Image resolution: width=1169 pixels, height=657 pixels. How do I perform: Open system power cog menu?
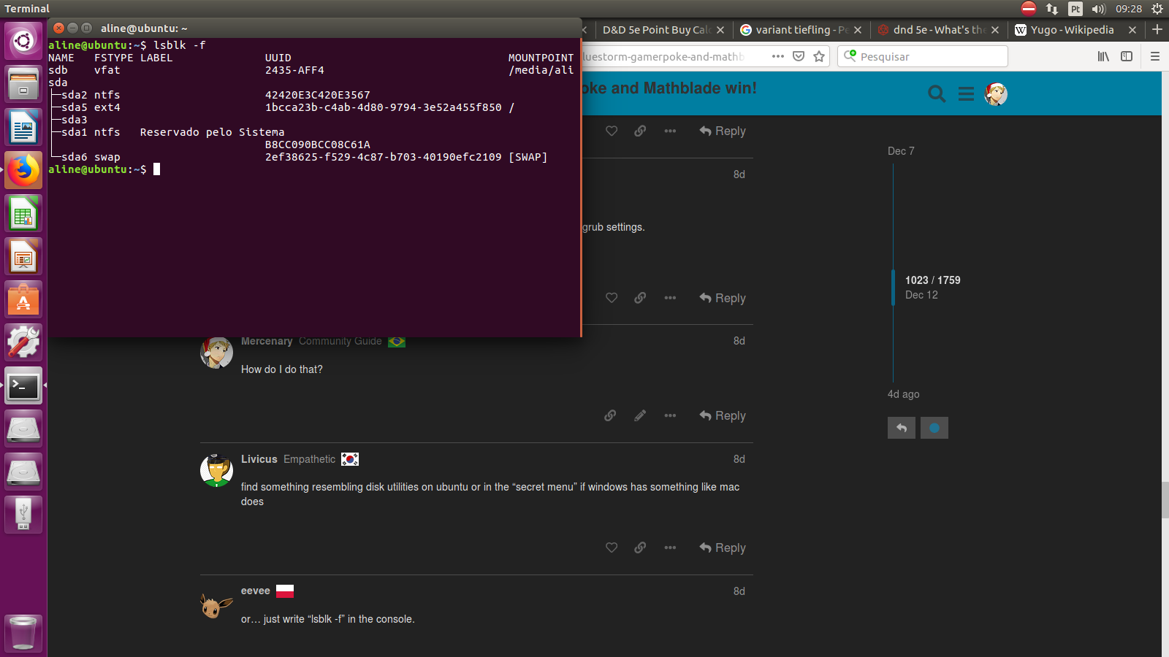coord(1157,9)
